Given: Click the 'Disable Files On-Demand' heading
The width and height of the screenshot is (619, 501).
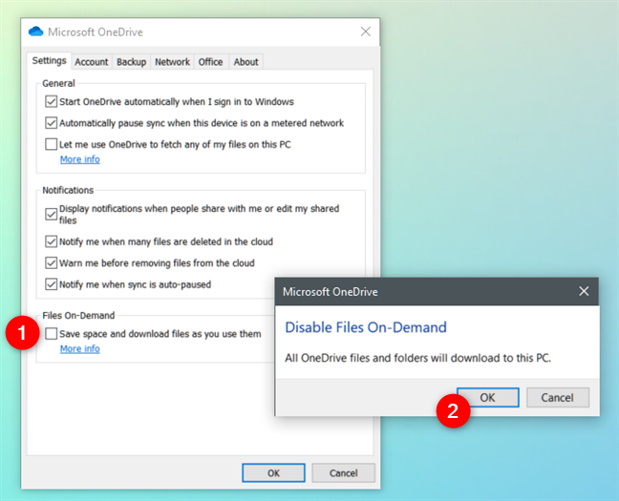Looking at the screenshot, I should pos(366,327).
